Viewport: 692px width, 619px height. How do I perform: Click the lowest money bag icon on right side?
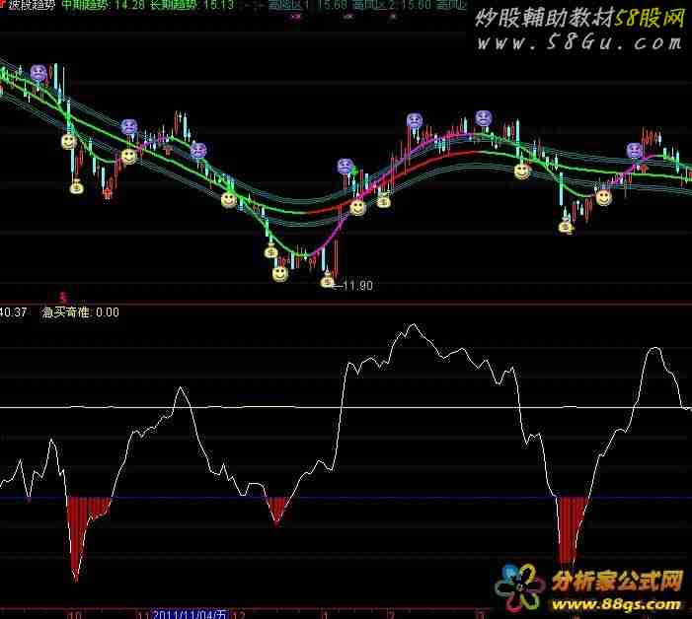pos(566,226)
